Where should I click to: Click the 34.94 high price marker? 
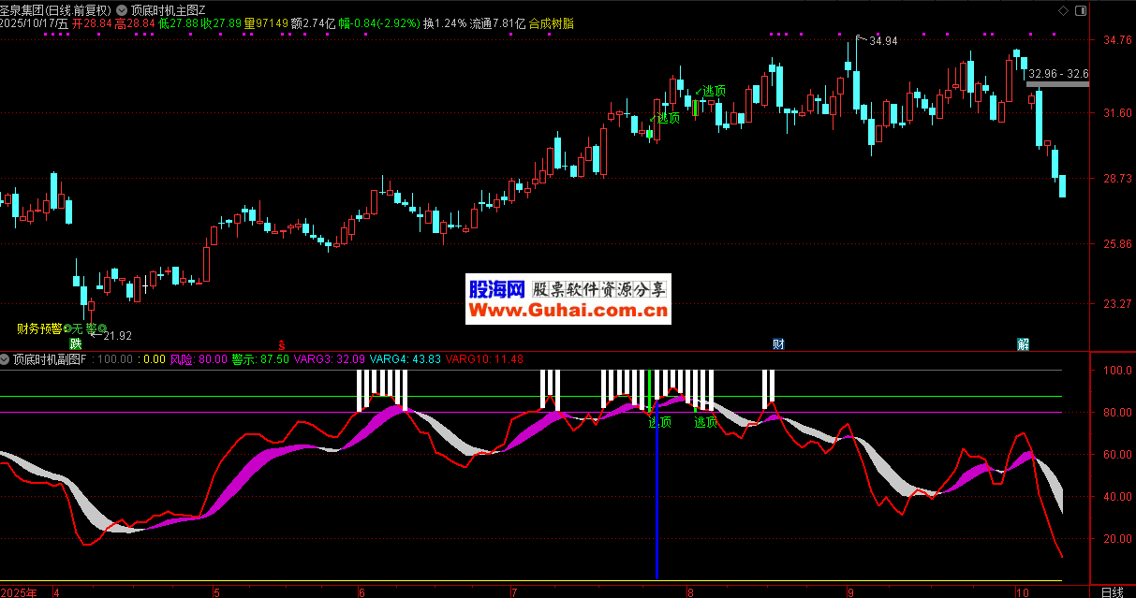(x=882, y=41)
